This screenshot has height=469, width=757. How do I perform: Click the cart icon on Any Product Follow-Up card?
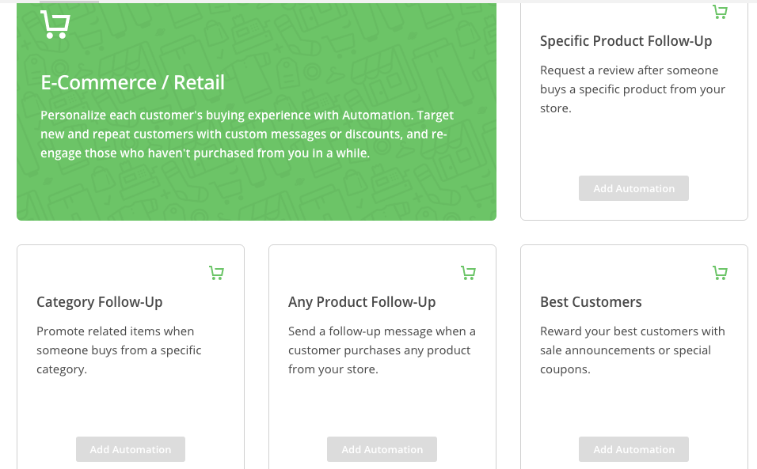(x=468, y=273)
